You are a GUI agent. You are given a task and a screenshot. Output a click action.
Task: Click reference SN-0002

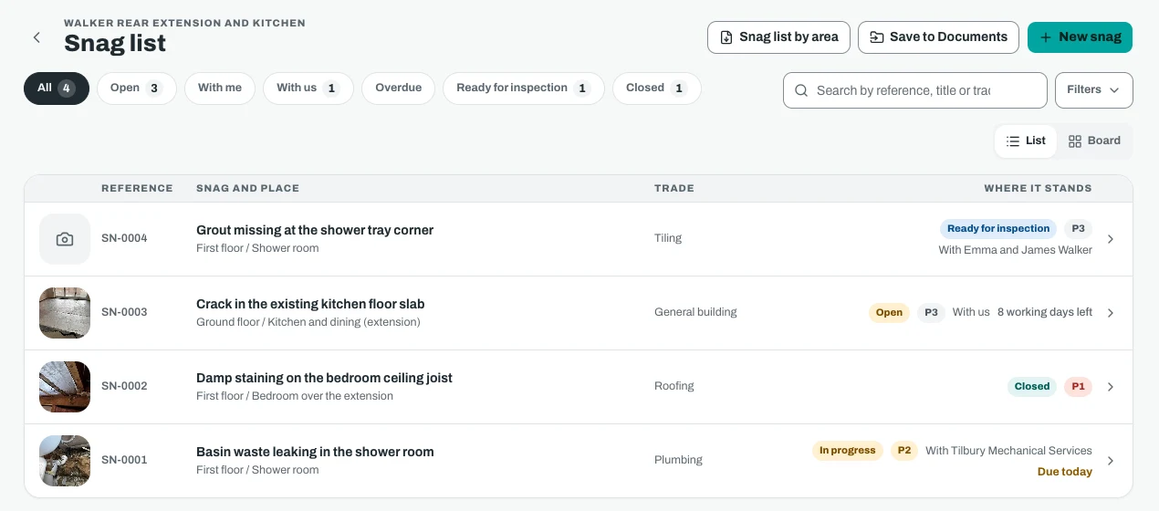click(x=124, y=386)
